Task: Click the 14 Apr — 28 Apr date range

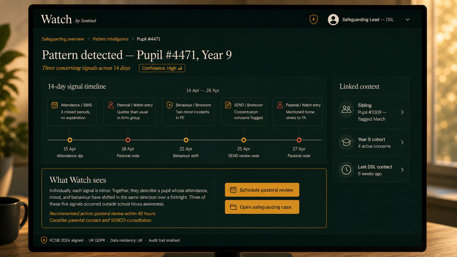Action: (203, 90)
